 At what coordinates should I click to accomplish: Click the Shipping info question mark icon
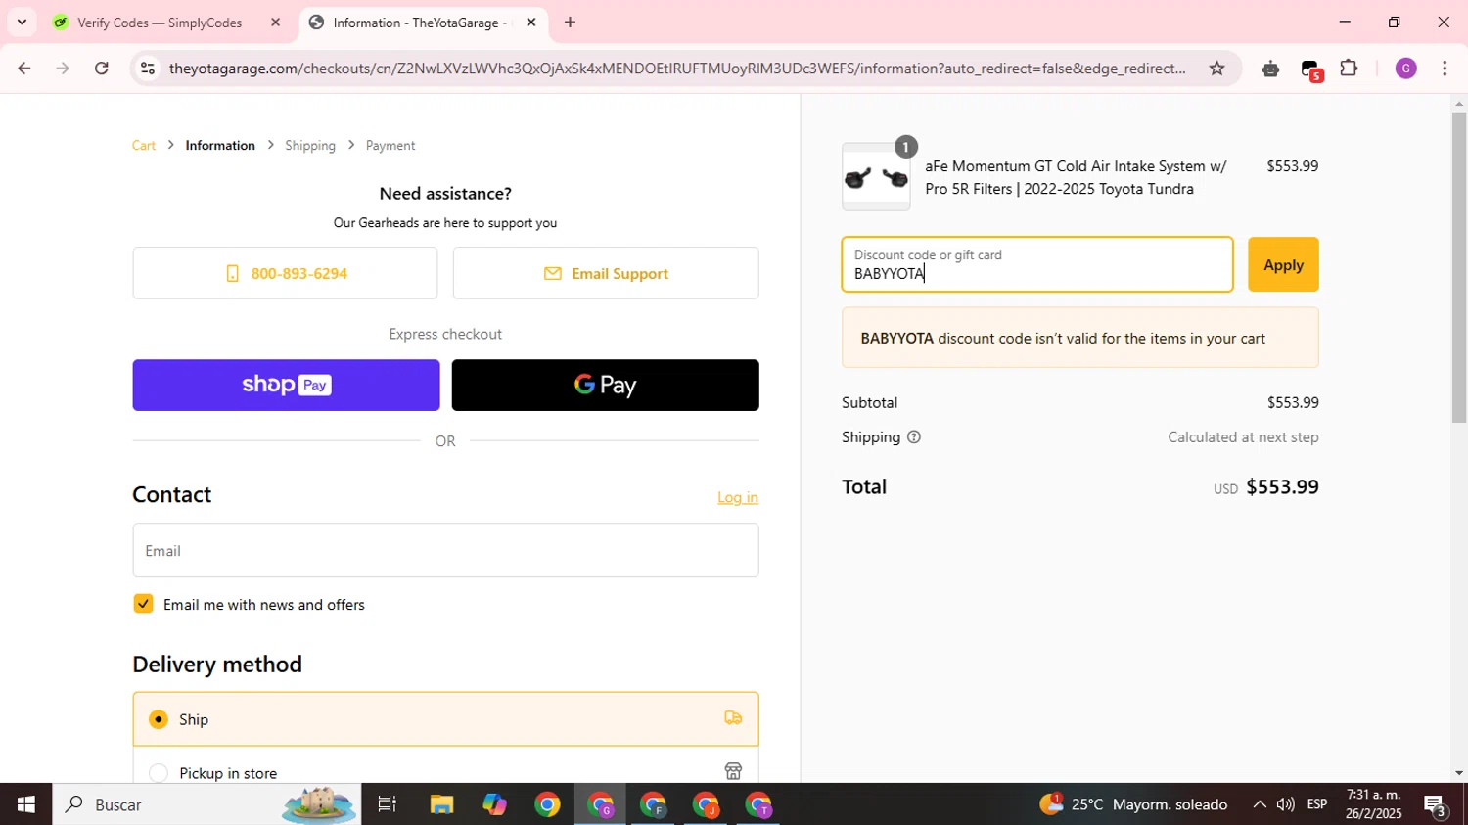[914, 437]
